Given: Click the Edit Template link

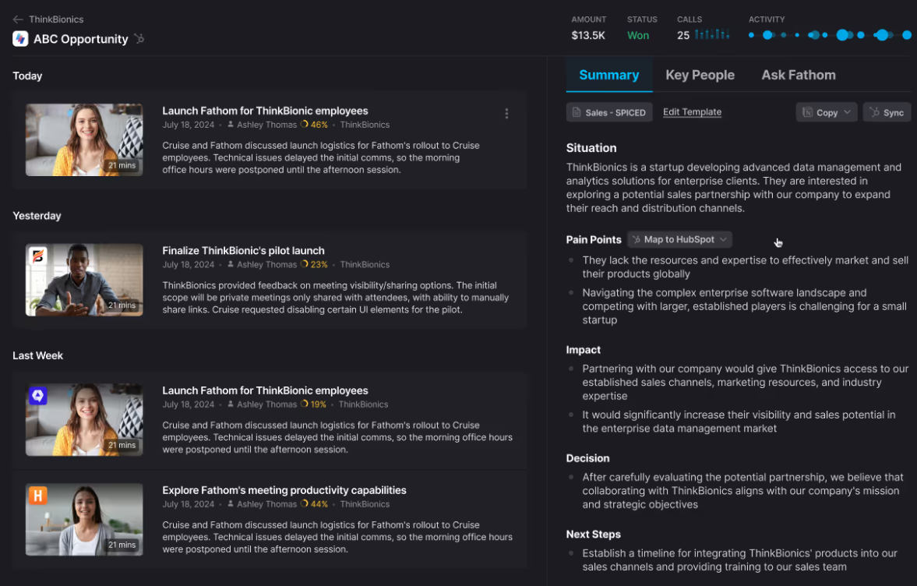Looking at the screenshot, I should click(692, 111).
